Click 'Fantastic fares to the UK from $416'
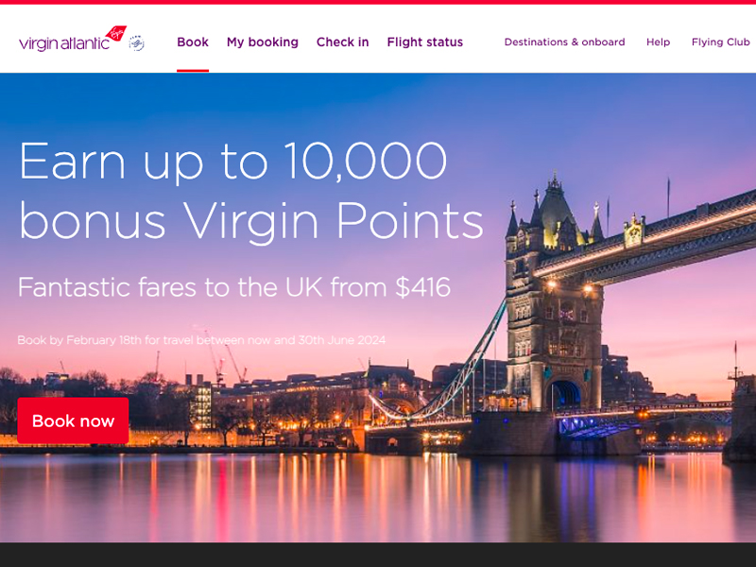 coord(234,287)
